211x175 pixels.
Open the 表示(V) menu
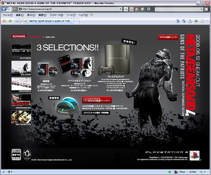point(31,15)
